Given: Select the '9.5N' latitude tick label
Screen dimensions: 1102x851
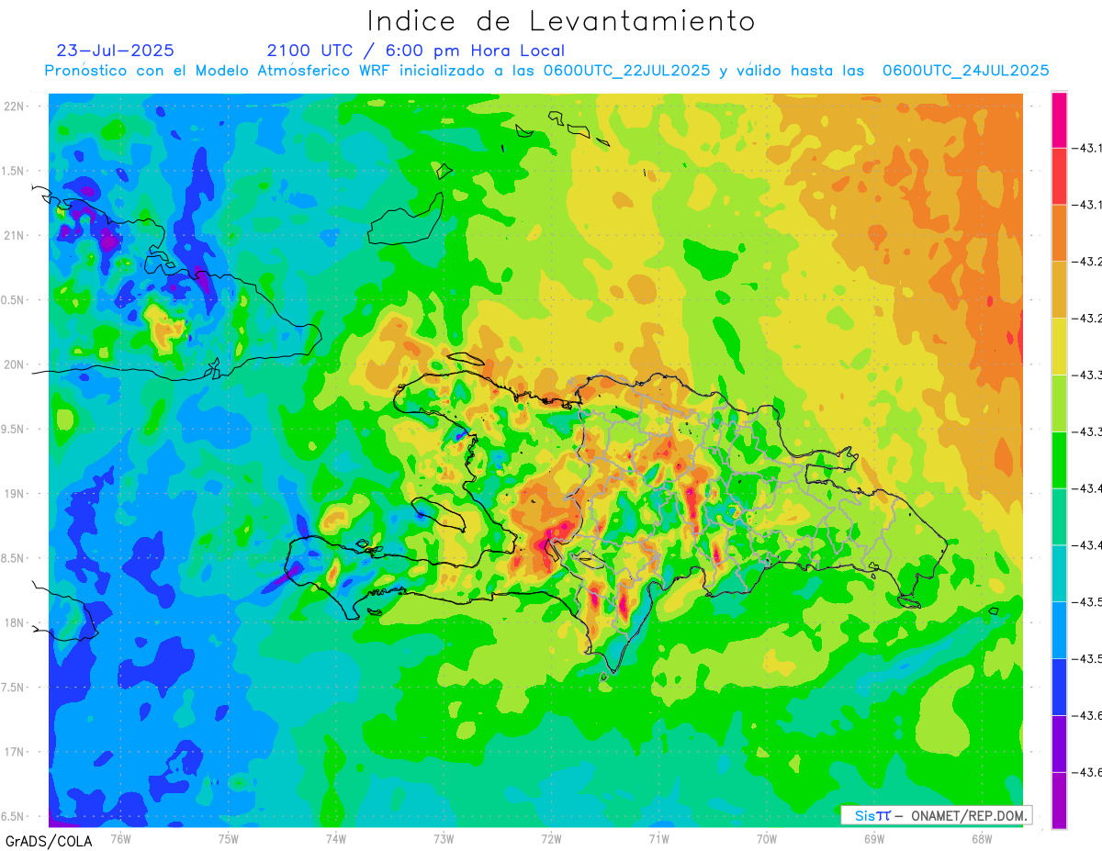Looking at the screenshot, I should (x=14, y=429).
